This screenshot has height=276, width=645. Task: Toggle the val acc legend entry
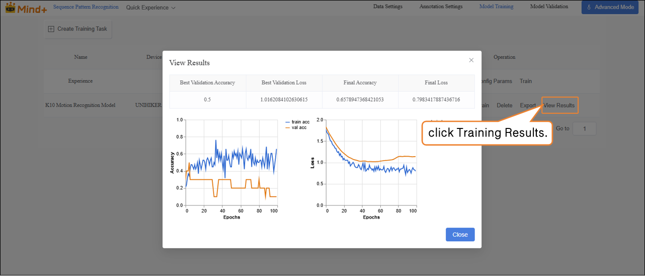click(296, 127)
